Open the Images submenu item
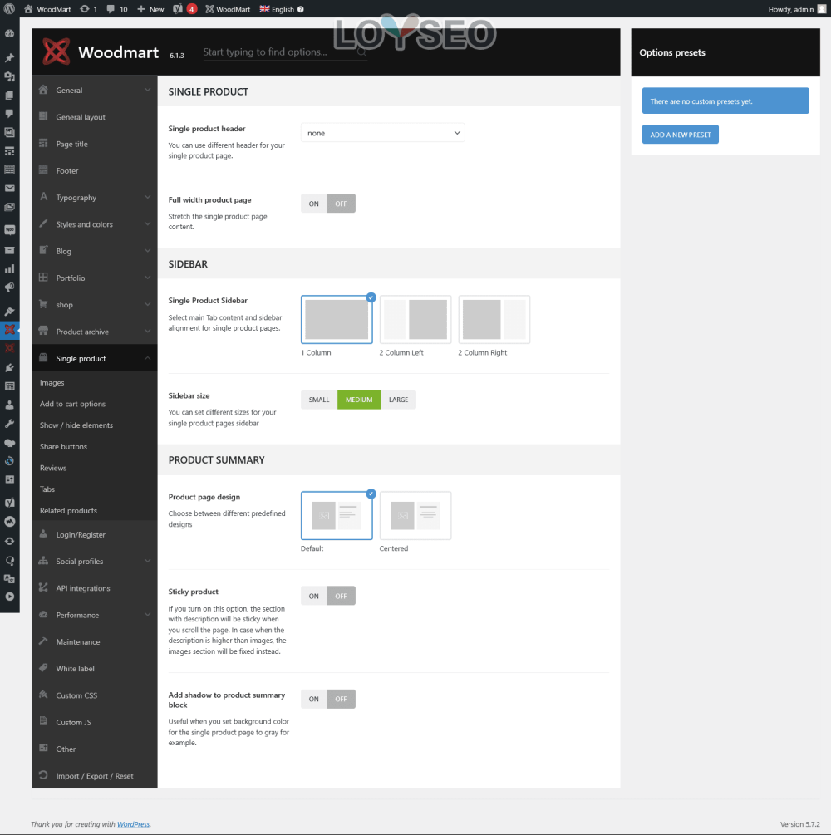 (x=52, y=382)
